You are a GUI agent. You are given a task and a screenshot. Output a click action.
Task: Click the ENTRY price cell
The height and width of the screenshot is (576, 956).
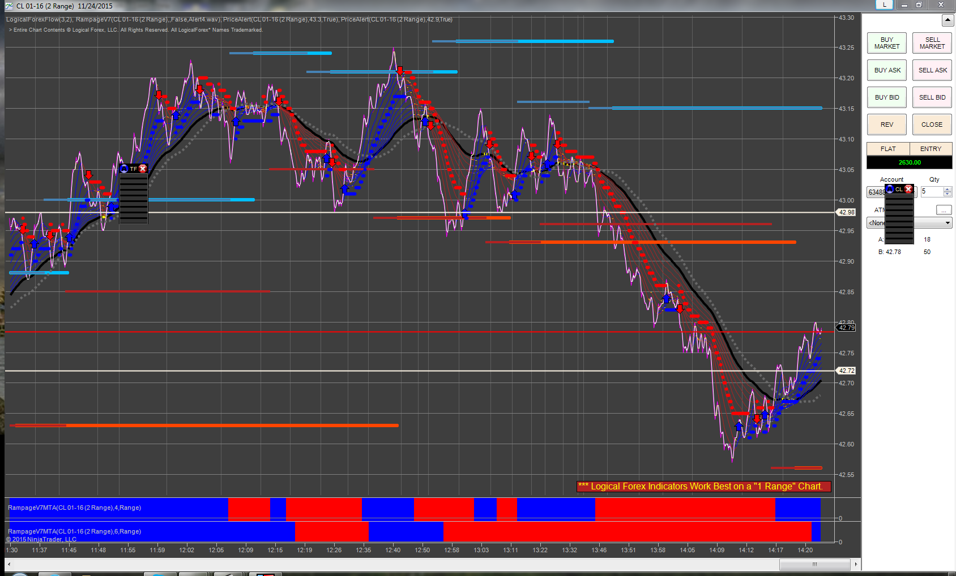pyautogui.click(x=931, y=149)
